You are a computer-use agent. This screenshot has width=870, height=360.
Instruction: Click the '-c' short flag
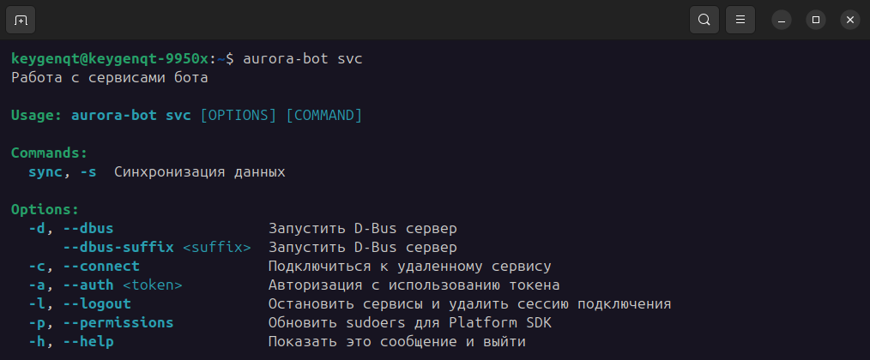tap(37, 267)
